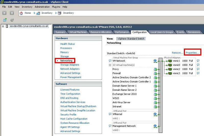
Task: Click the second Inventory breadcrumb icon
Action: pyautogui.click(x=60, y=13)
